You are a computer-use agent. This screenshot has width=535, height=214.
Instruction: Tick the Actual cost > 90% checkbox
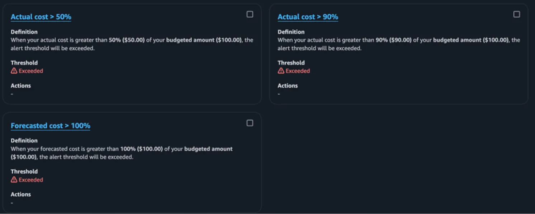tap(517, 14)
